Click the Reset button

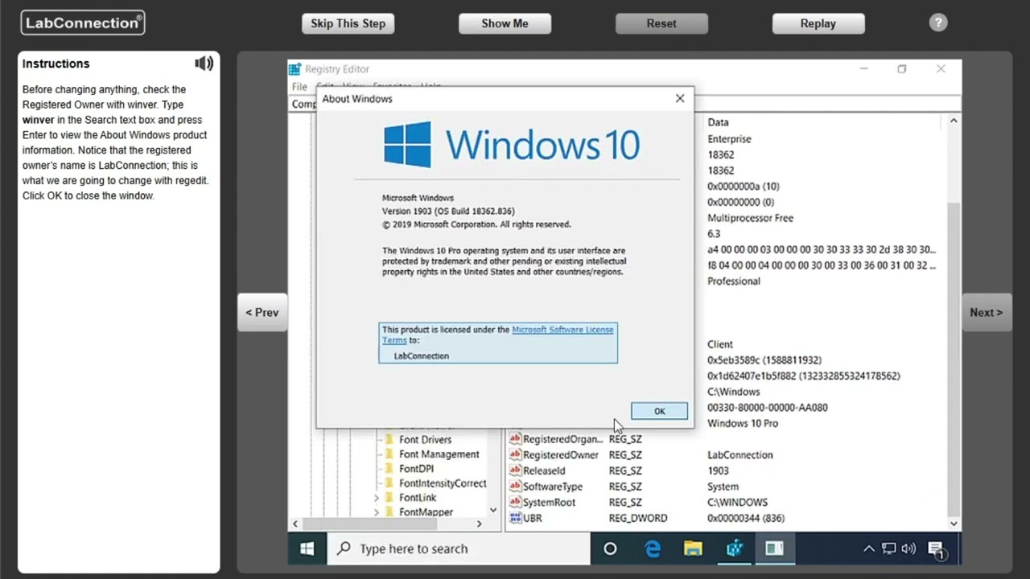tap(661, 23)
